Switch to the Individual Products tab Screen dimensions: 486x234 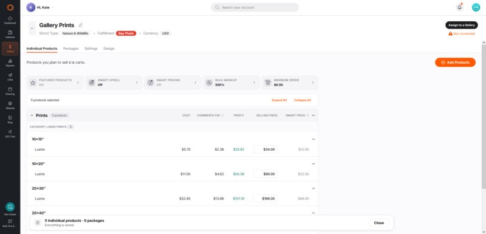(x=42, y=49)
